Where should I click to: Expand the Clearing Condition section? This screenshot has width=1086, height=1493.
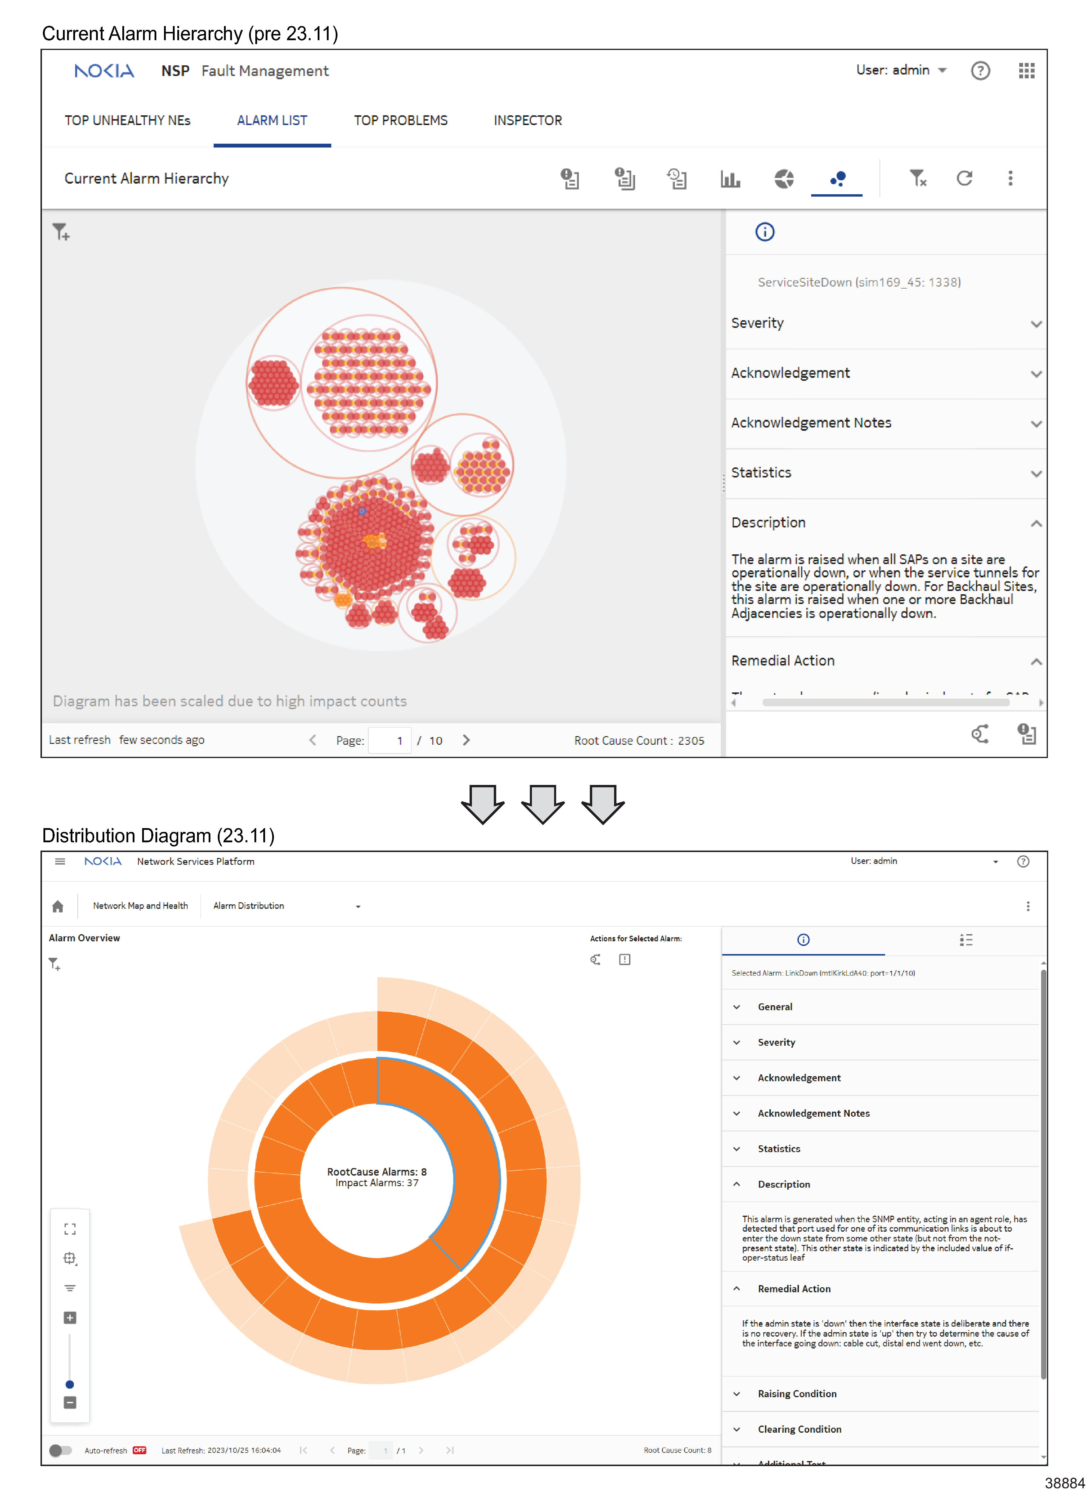(x=881, y=1429)
